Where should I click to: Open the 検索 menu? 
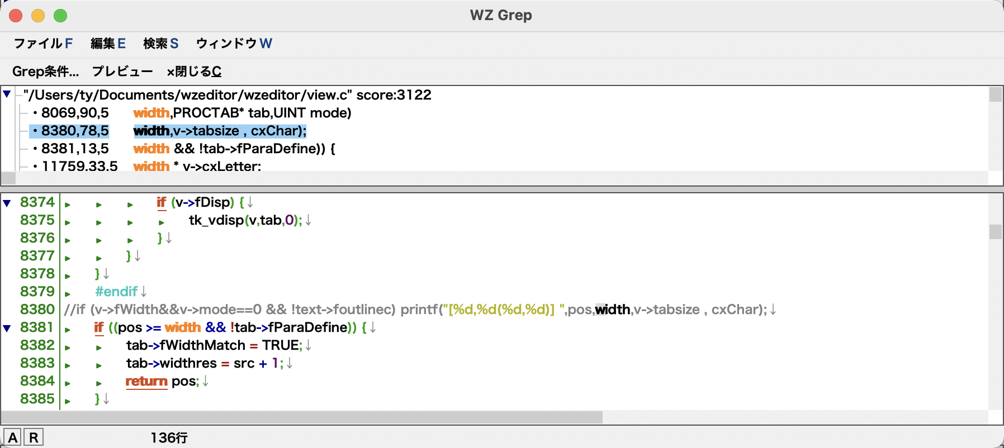point(160,44)
